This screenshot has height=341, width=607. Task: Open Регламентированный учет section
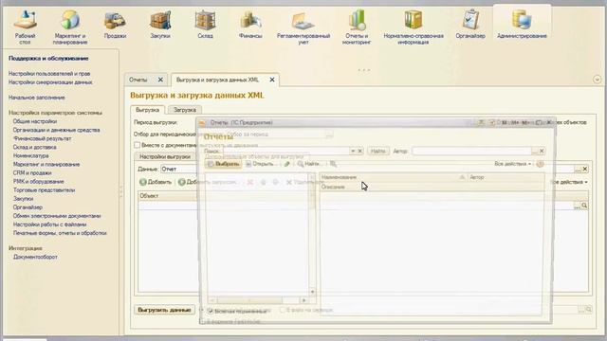click(x=303, y=27)
